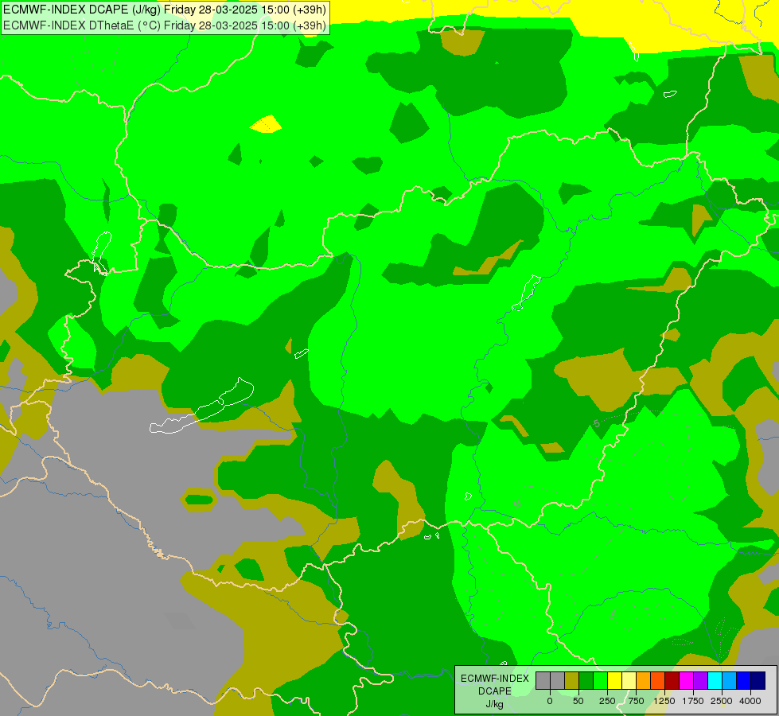Click the dark green legend swatch right of 50
This screenshot has height=716, width=779.
pyautogui.click(x=586, y=680)
